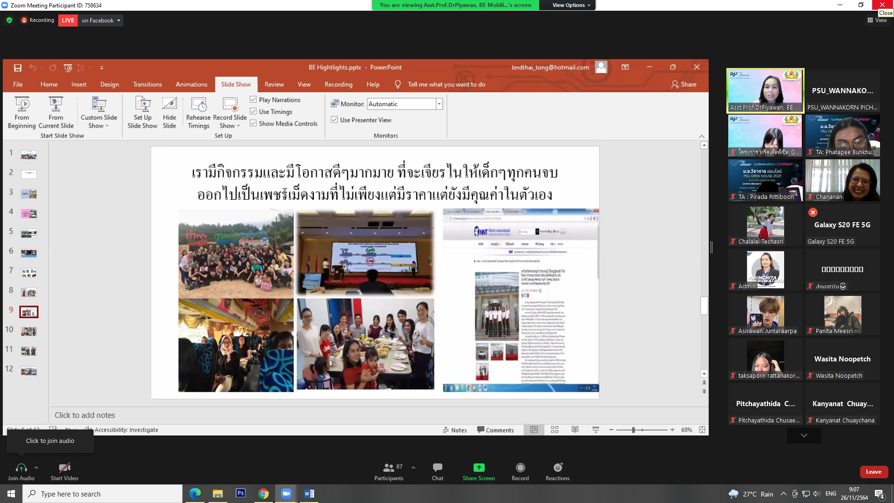This screenshot has height=503, width=894.
Task: Toggle the Play Narrations checkbox
Action: coord(253,100)
